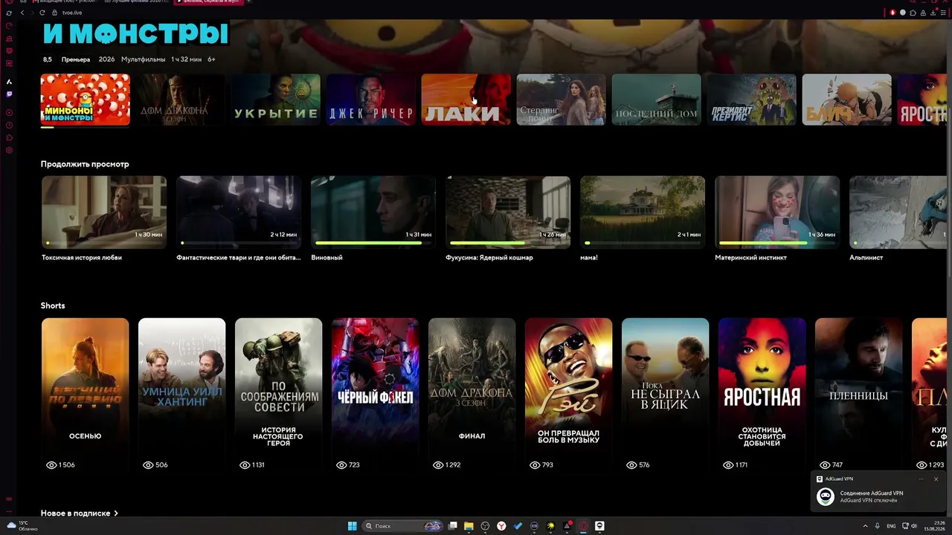Open Windows Start menu
The width and height of the screenshot is (952, 535).
click(x=352, y=526)
